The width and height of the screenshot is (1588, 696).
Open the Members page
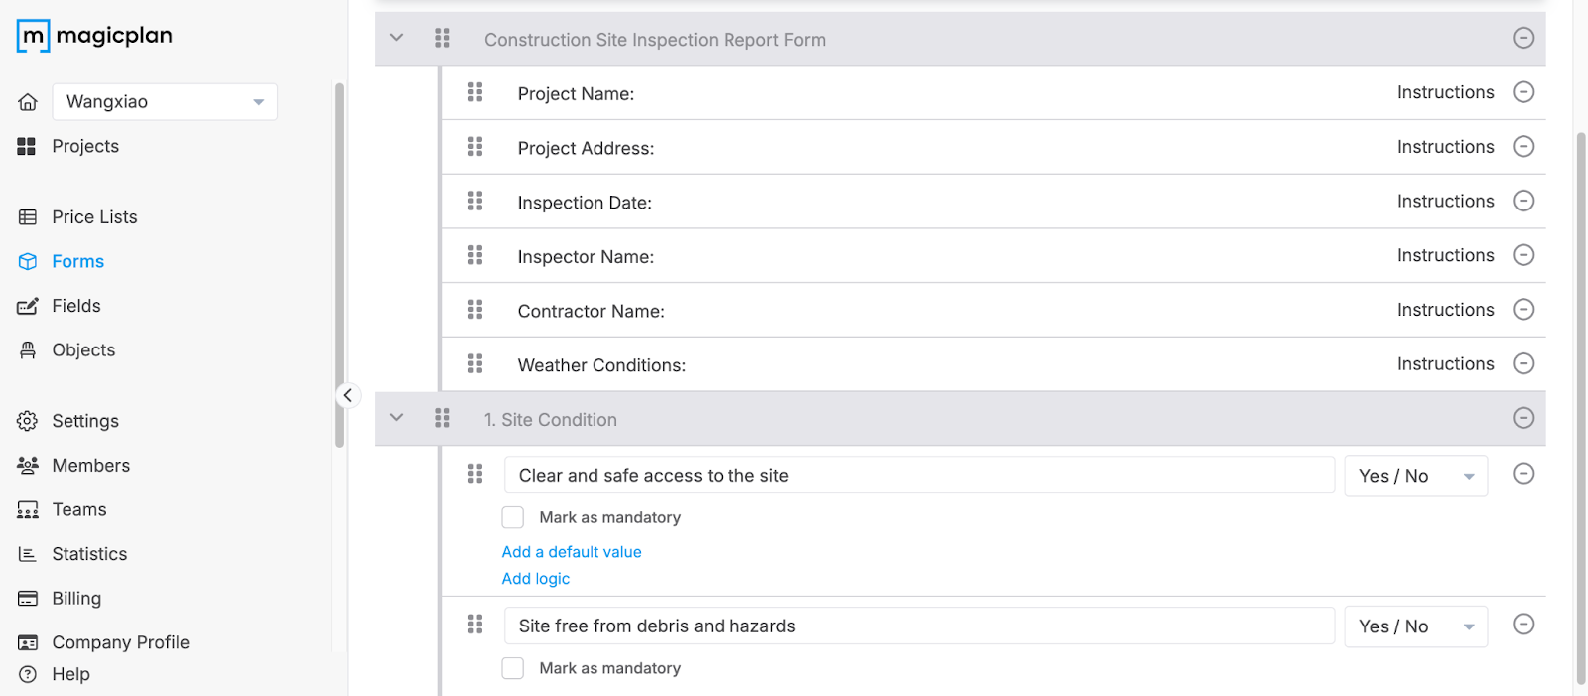click(x=90, y=466)
